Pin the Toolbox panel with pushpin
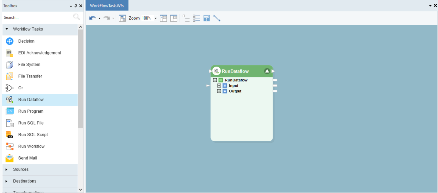The image size is (438, 193). point(76,6)
